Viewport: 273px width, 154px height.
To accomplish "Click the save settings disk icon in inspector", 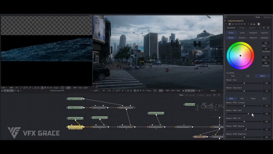I will coord(254,24).
